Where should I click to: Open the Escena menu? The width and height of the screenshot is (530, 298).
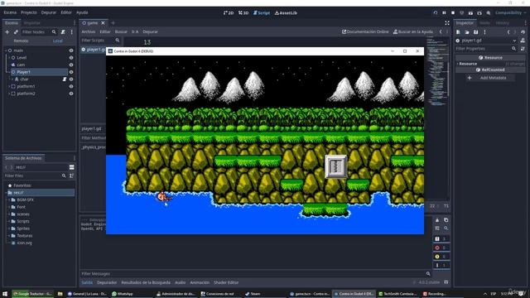[10, 12]
